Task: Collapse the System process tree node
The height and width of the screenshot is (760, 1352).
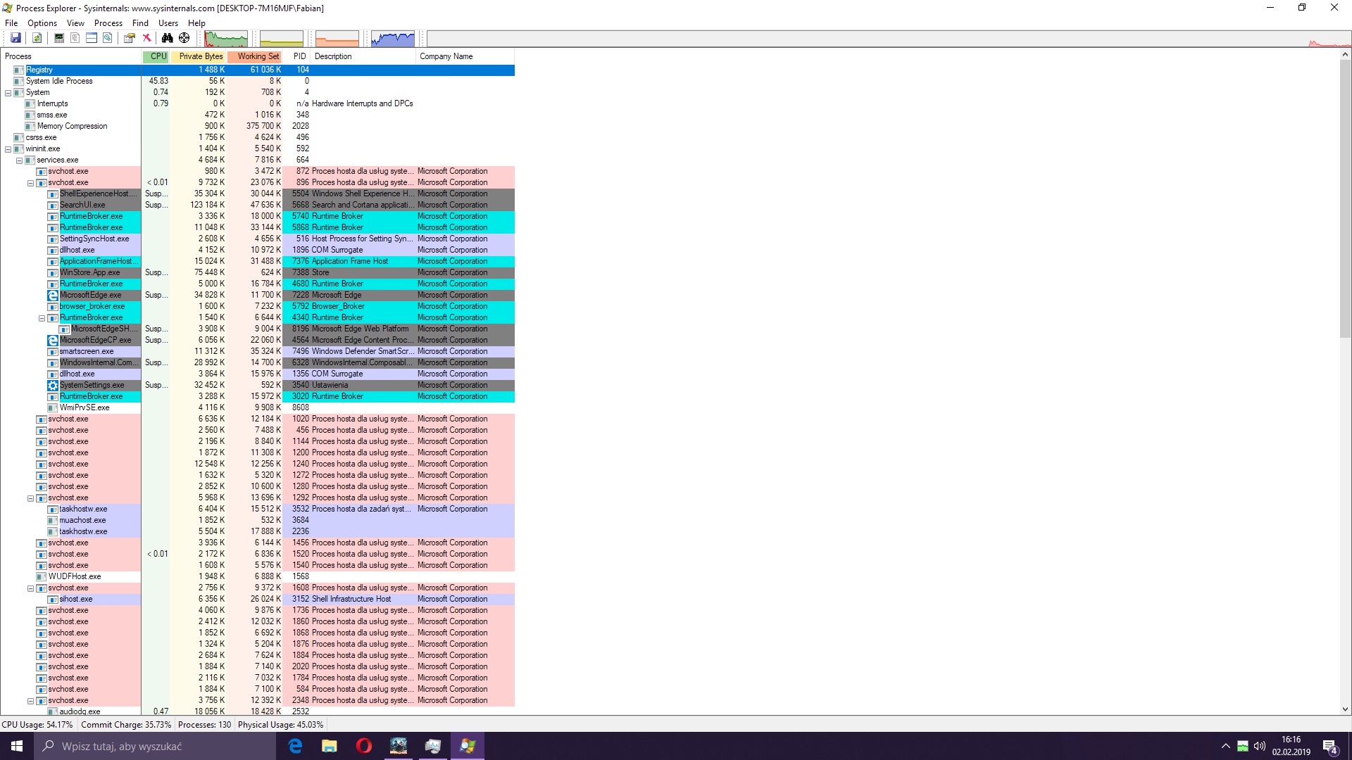Action: [x=8, y=93]
